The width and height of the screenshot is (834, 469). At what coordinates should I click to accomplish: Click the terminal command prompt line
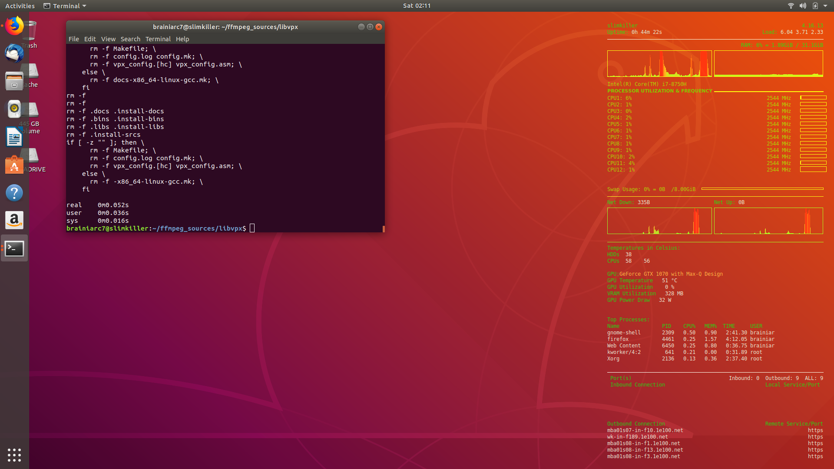tap(252, 228)
